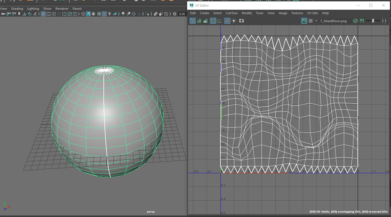The width and height of the screenshot is (391, 217).
Task: Open the Renderer menu in viewport
Action: click(62, 9)
